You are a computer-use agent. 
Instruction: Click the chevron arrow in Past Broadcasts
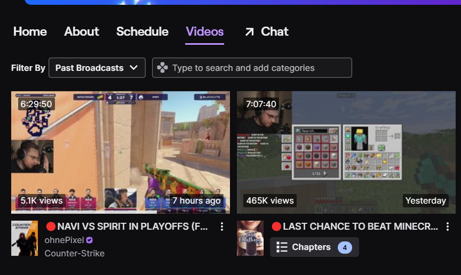(134, 68)
